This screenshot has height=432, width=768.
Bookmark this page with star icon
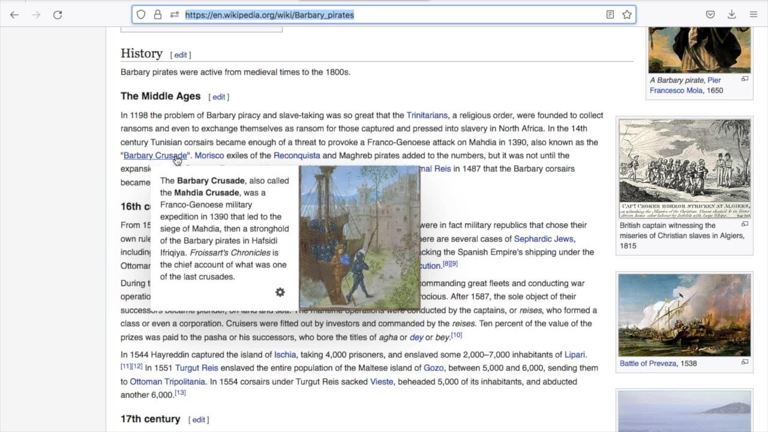pos(627,14)
